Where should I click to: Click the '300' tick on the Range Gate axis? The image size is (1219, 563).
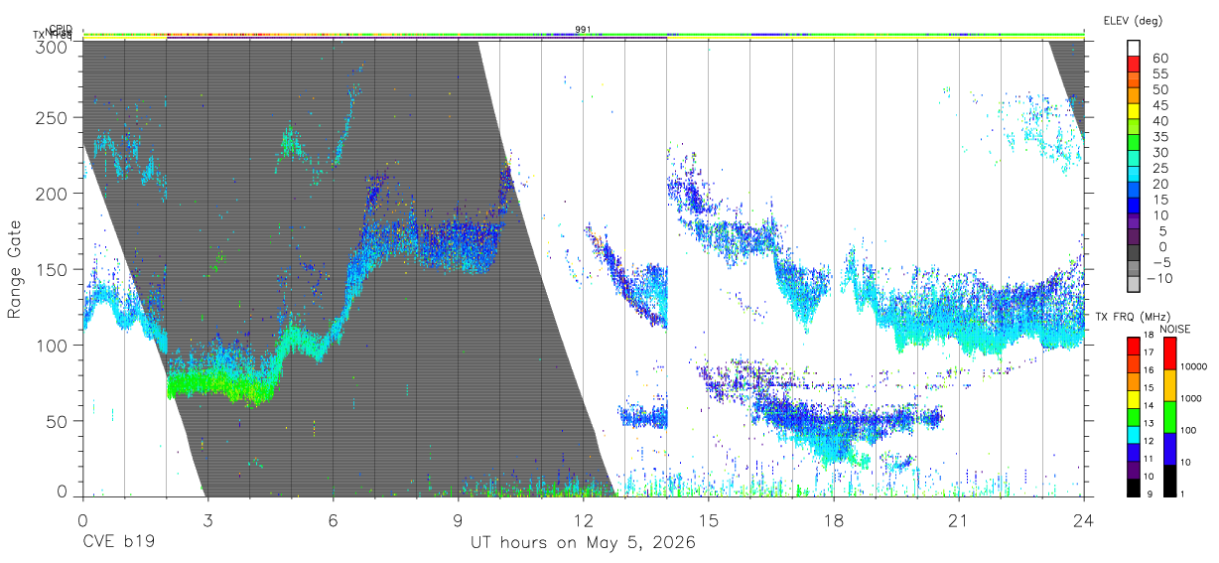click(x=52, y=47)
